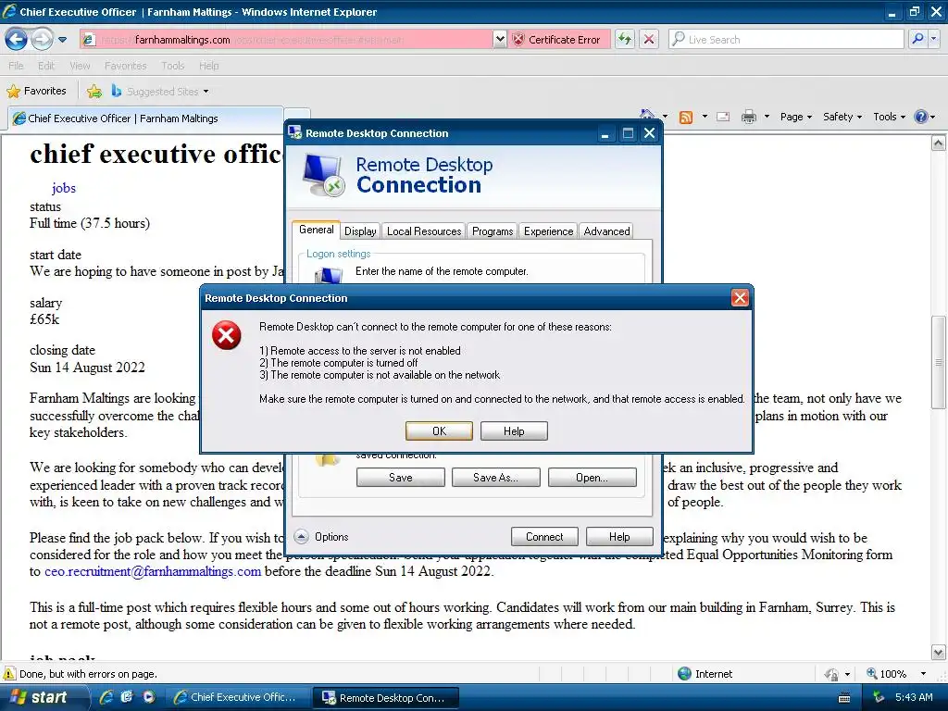Click Help in Remote Desktop Connection window

click(619, 537)
